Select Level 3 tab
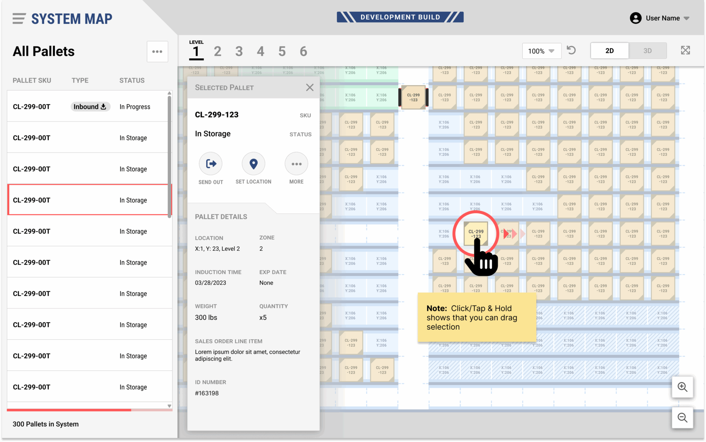Image resolution: width=706 pixels, height=442 pixels. (239, 51)
